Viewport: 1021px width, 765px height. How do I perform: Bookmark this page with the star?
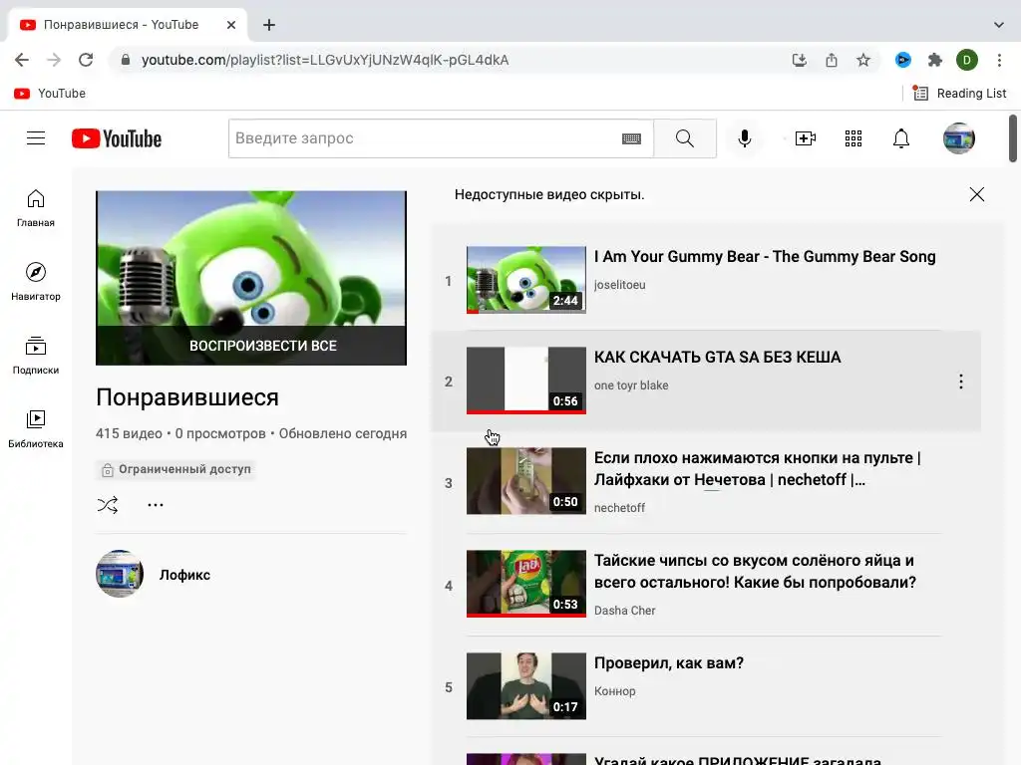coord(863,60)
